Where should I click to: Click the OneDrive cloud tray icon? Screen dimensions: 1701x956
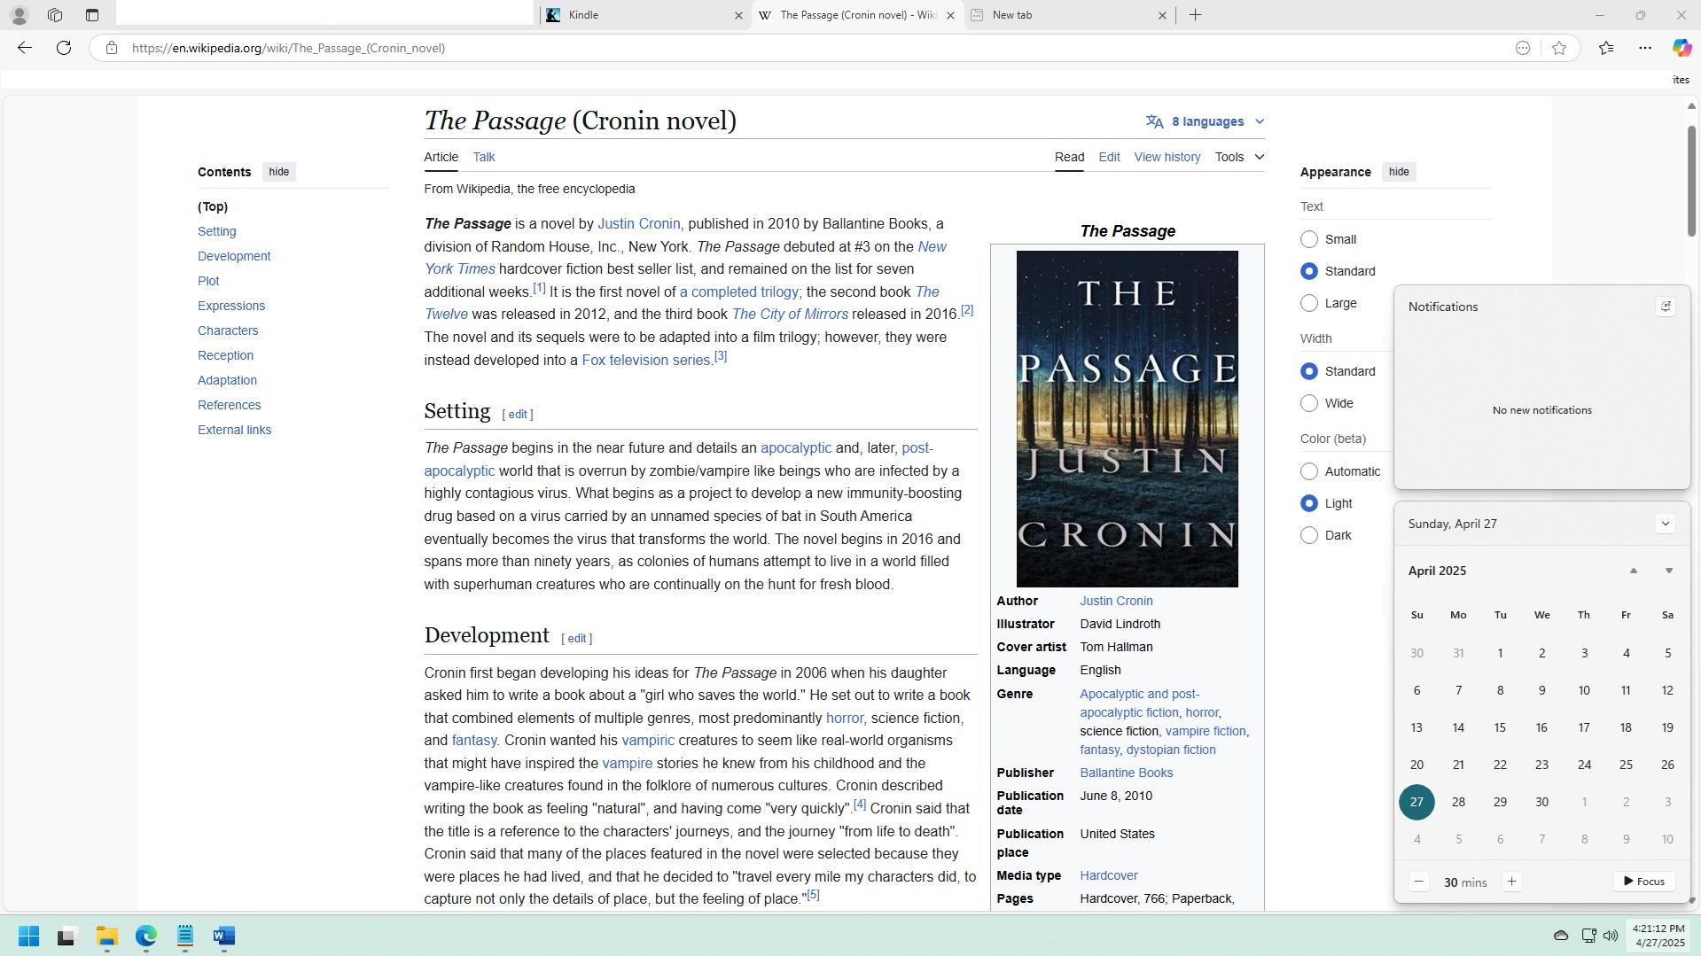tap(1561, 936)
